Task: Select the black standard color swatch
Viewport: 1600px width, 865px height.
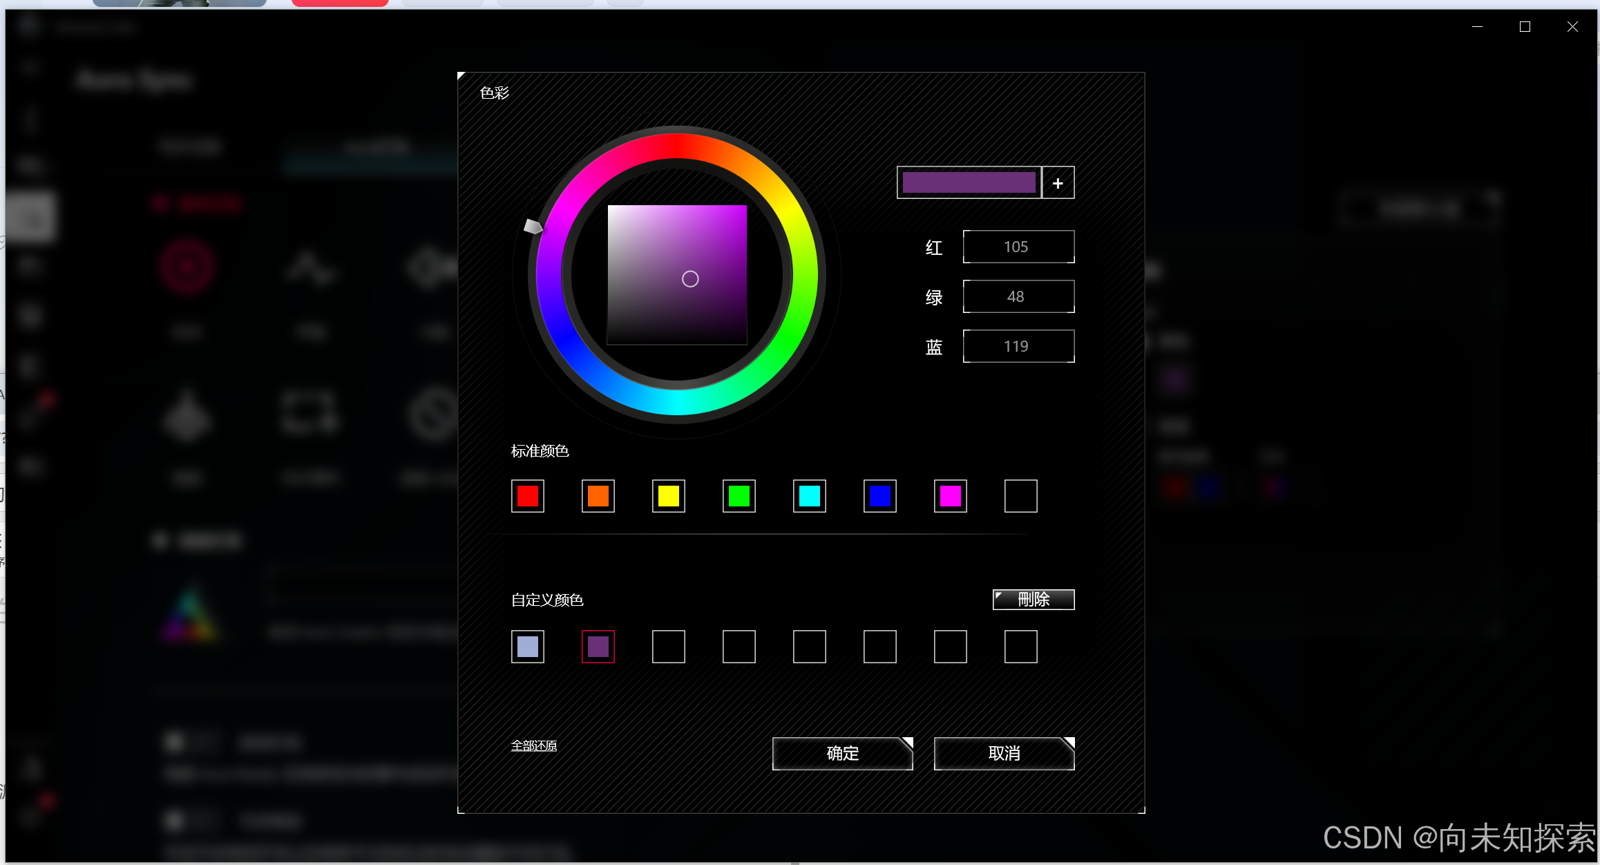Action: [x=1021, y=496]
